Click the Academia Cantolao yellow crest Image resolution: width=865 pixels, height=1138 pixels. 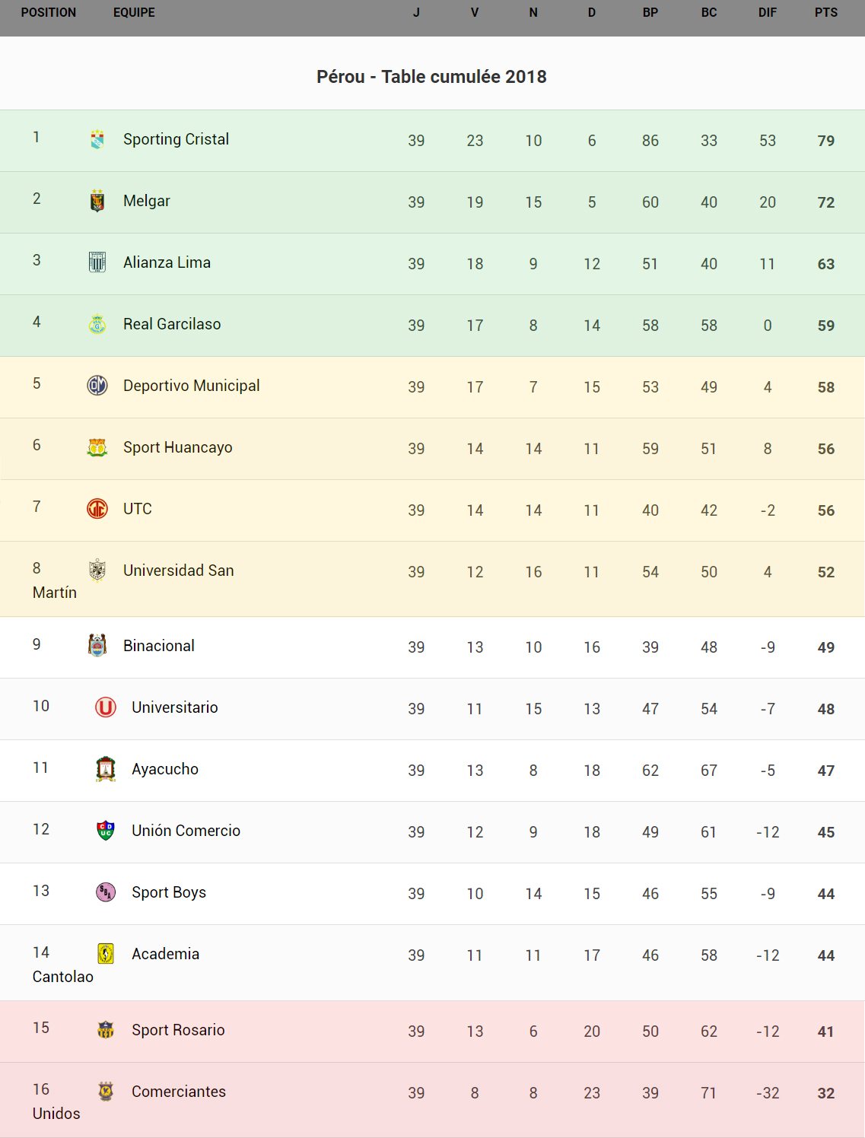106,954
